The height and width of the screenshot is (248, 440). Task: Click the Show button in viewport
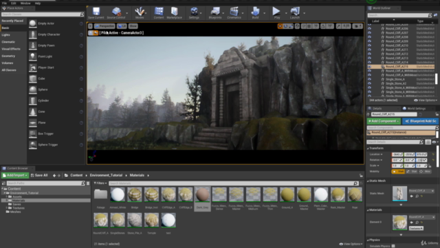click(x=133, y=26)
